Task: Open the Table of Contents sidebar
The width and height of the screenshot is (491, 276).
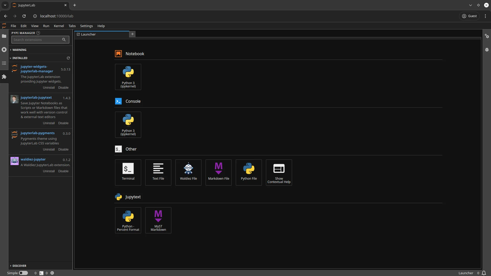Action: (4, 63)
